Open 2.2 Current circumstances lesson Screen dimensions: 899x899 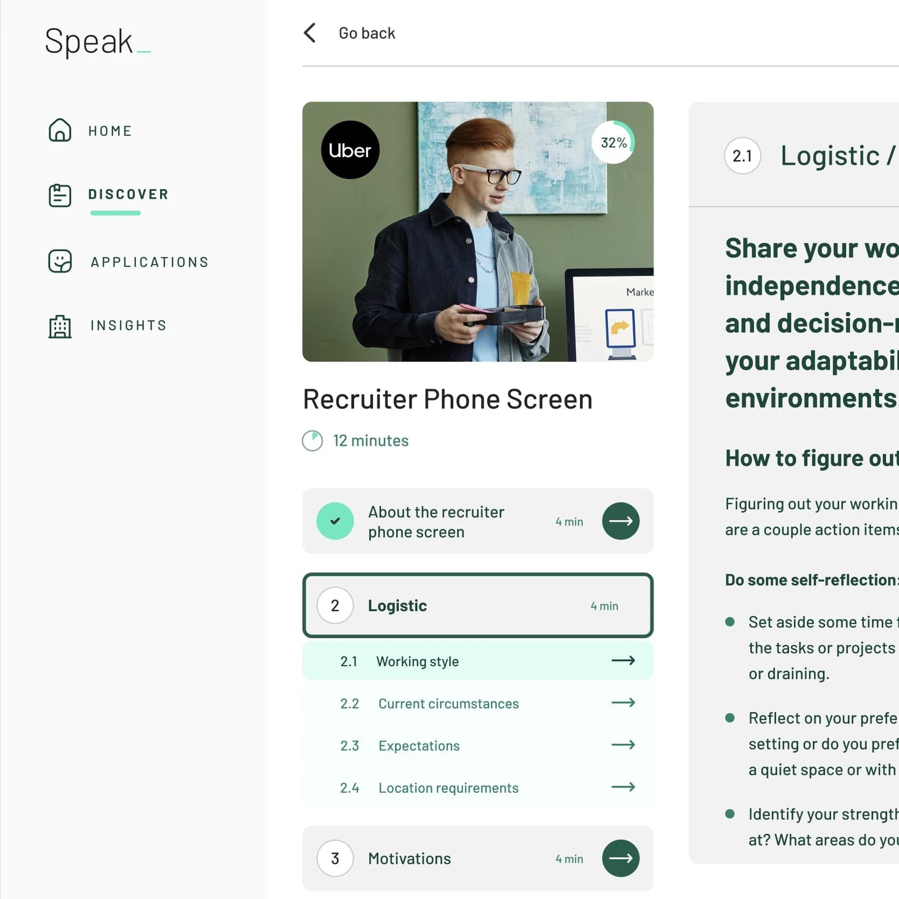pos(448,703)
